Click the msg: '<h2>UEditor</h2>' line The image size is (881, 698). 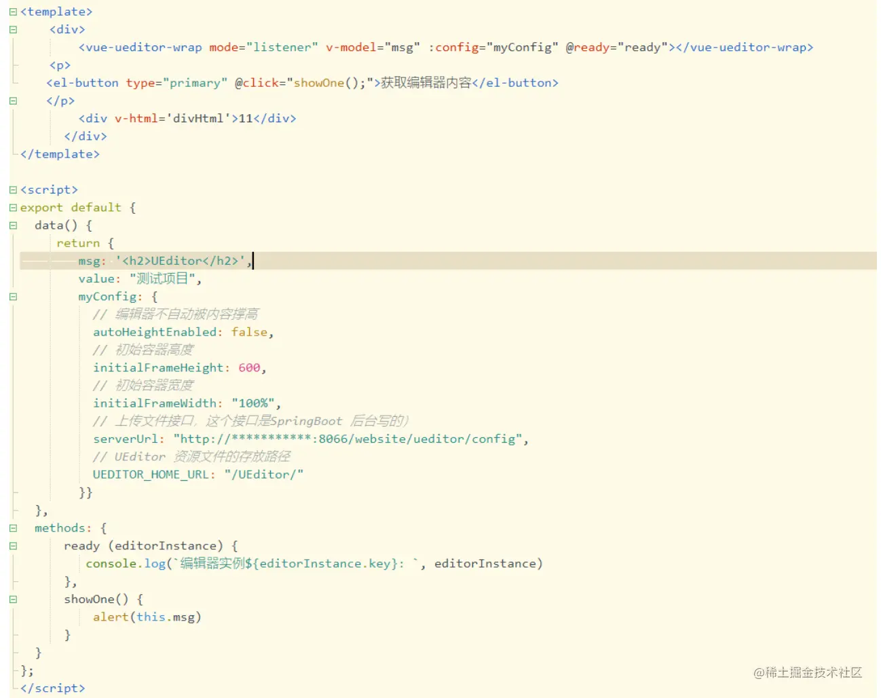(x=165, y=261)
